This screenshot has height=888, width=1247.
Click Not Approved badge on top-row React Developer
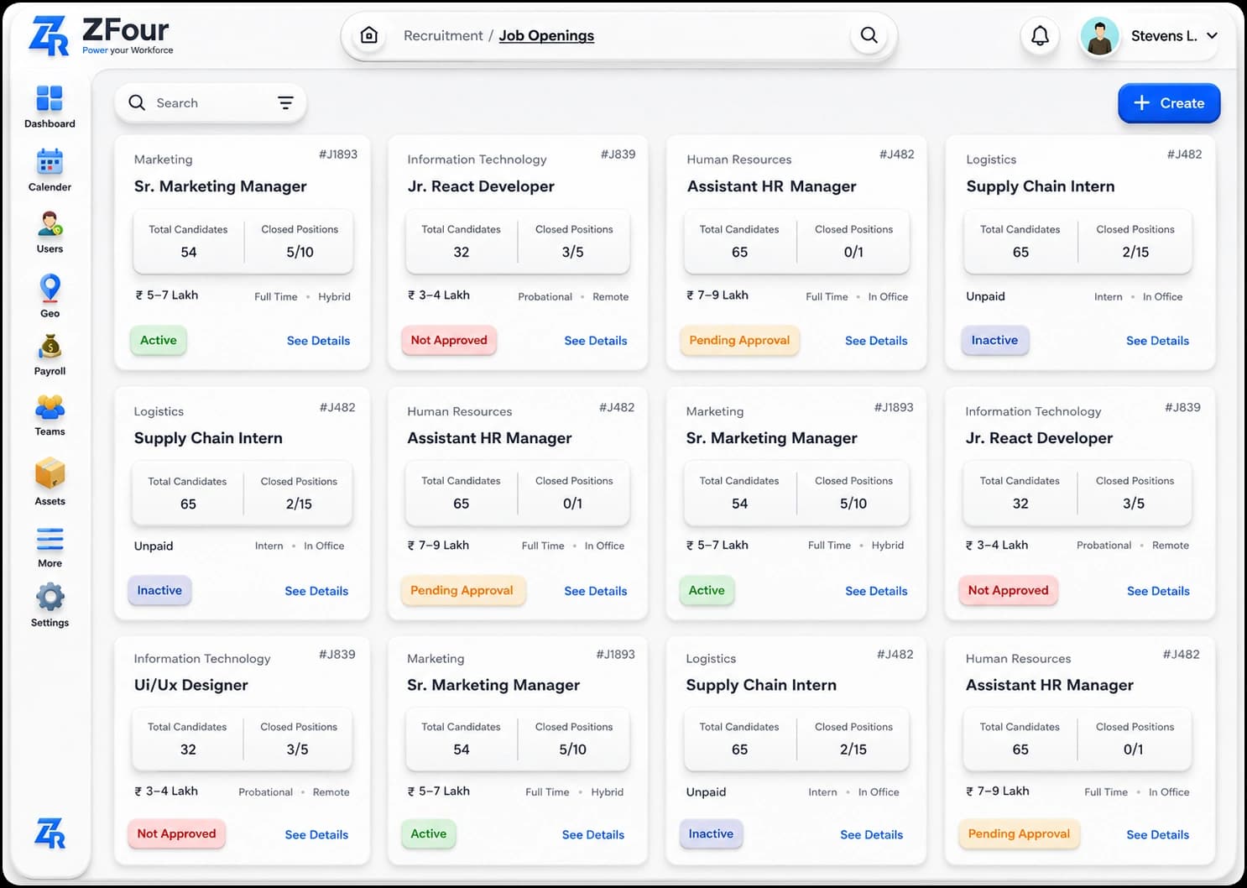coord(449,340)
